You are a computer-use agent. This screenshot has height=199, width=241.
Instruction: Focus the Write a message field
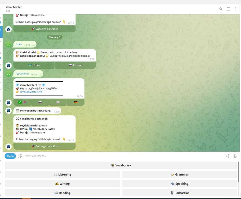[x=123, y=156]
